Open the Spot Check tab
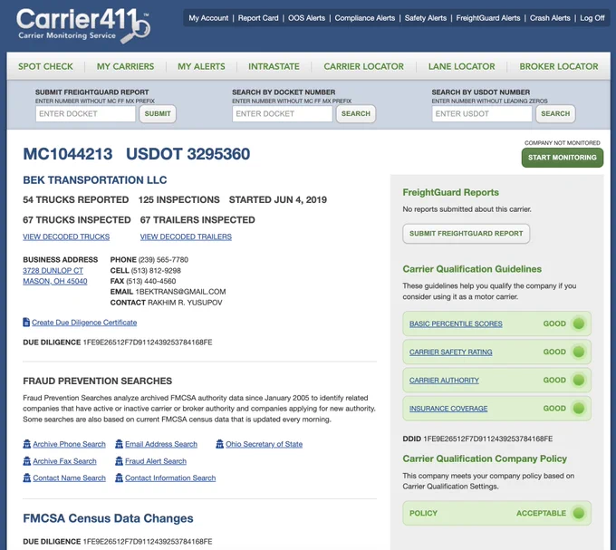Image resolution: width=616 pixels, height=550 pixels. (x=45, y=66)
